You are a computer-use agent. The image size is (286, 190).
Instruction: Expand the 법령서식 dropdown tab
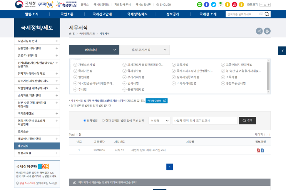[94, 50]
